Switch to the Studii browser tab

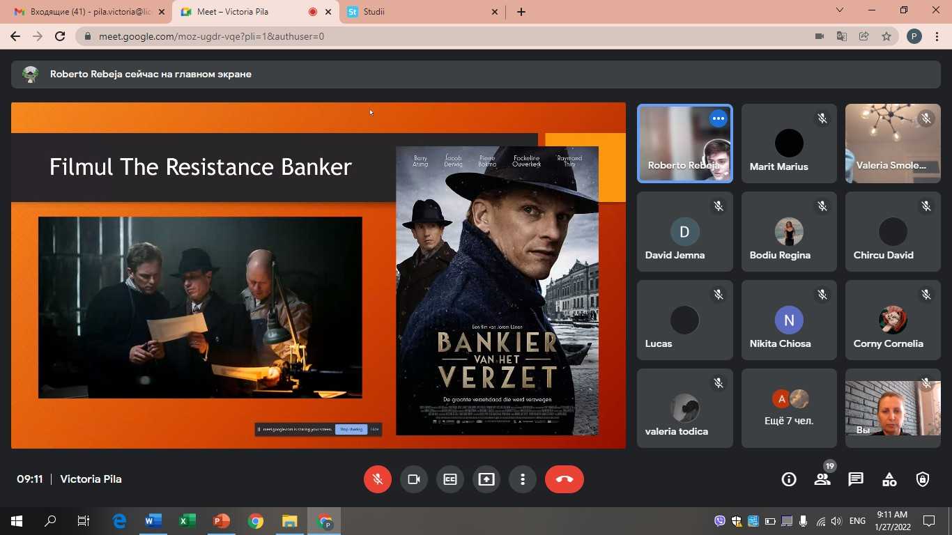[x=422, y=12]
